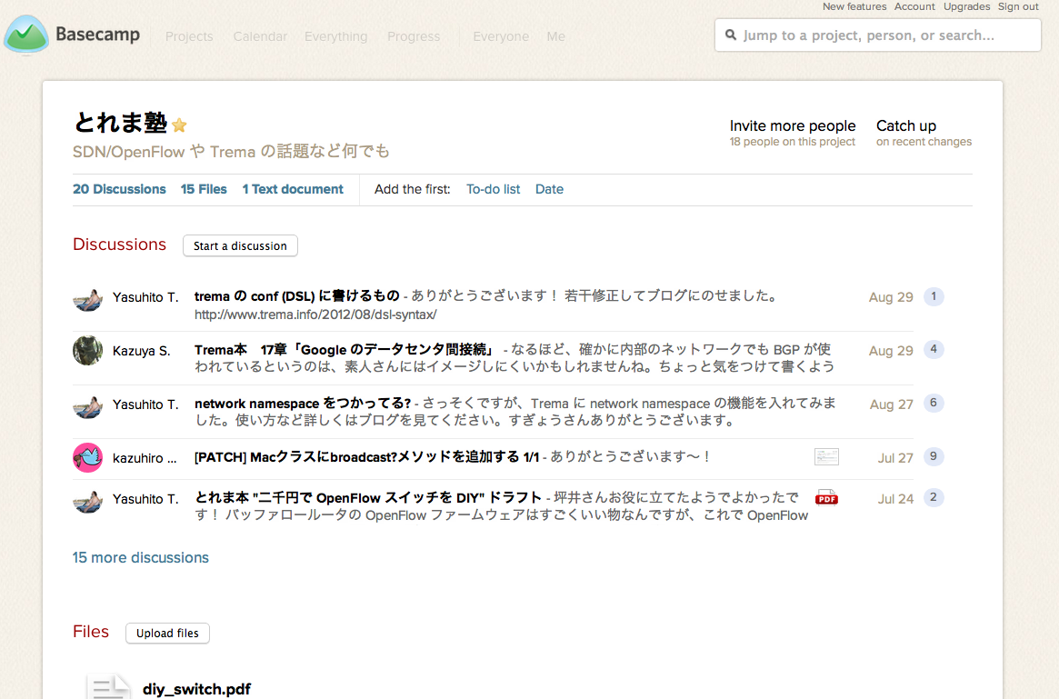The width and height of the screenshot is (1059, 699).
Task: Click comment count badge 1
Action: (x=934, y=296)
